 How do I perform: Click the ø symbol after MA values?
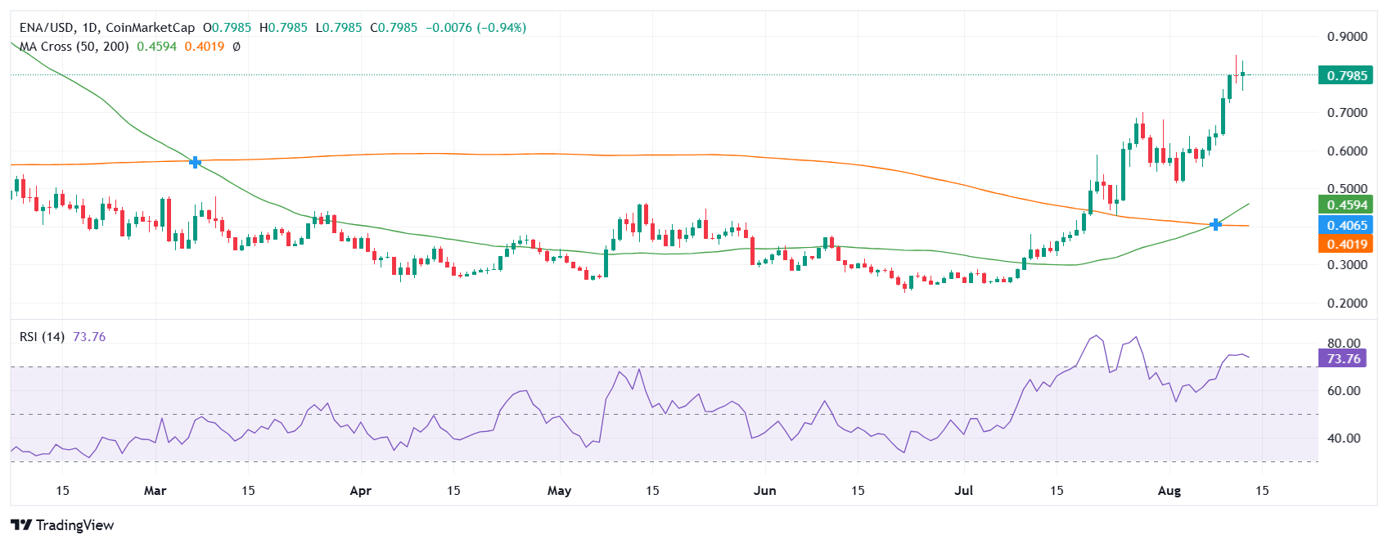[x=237, y=47]
